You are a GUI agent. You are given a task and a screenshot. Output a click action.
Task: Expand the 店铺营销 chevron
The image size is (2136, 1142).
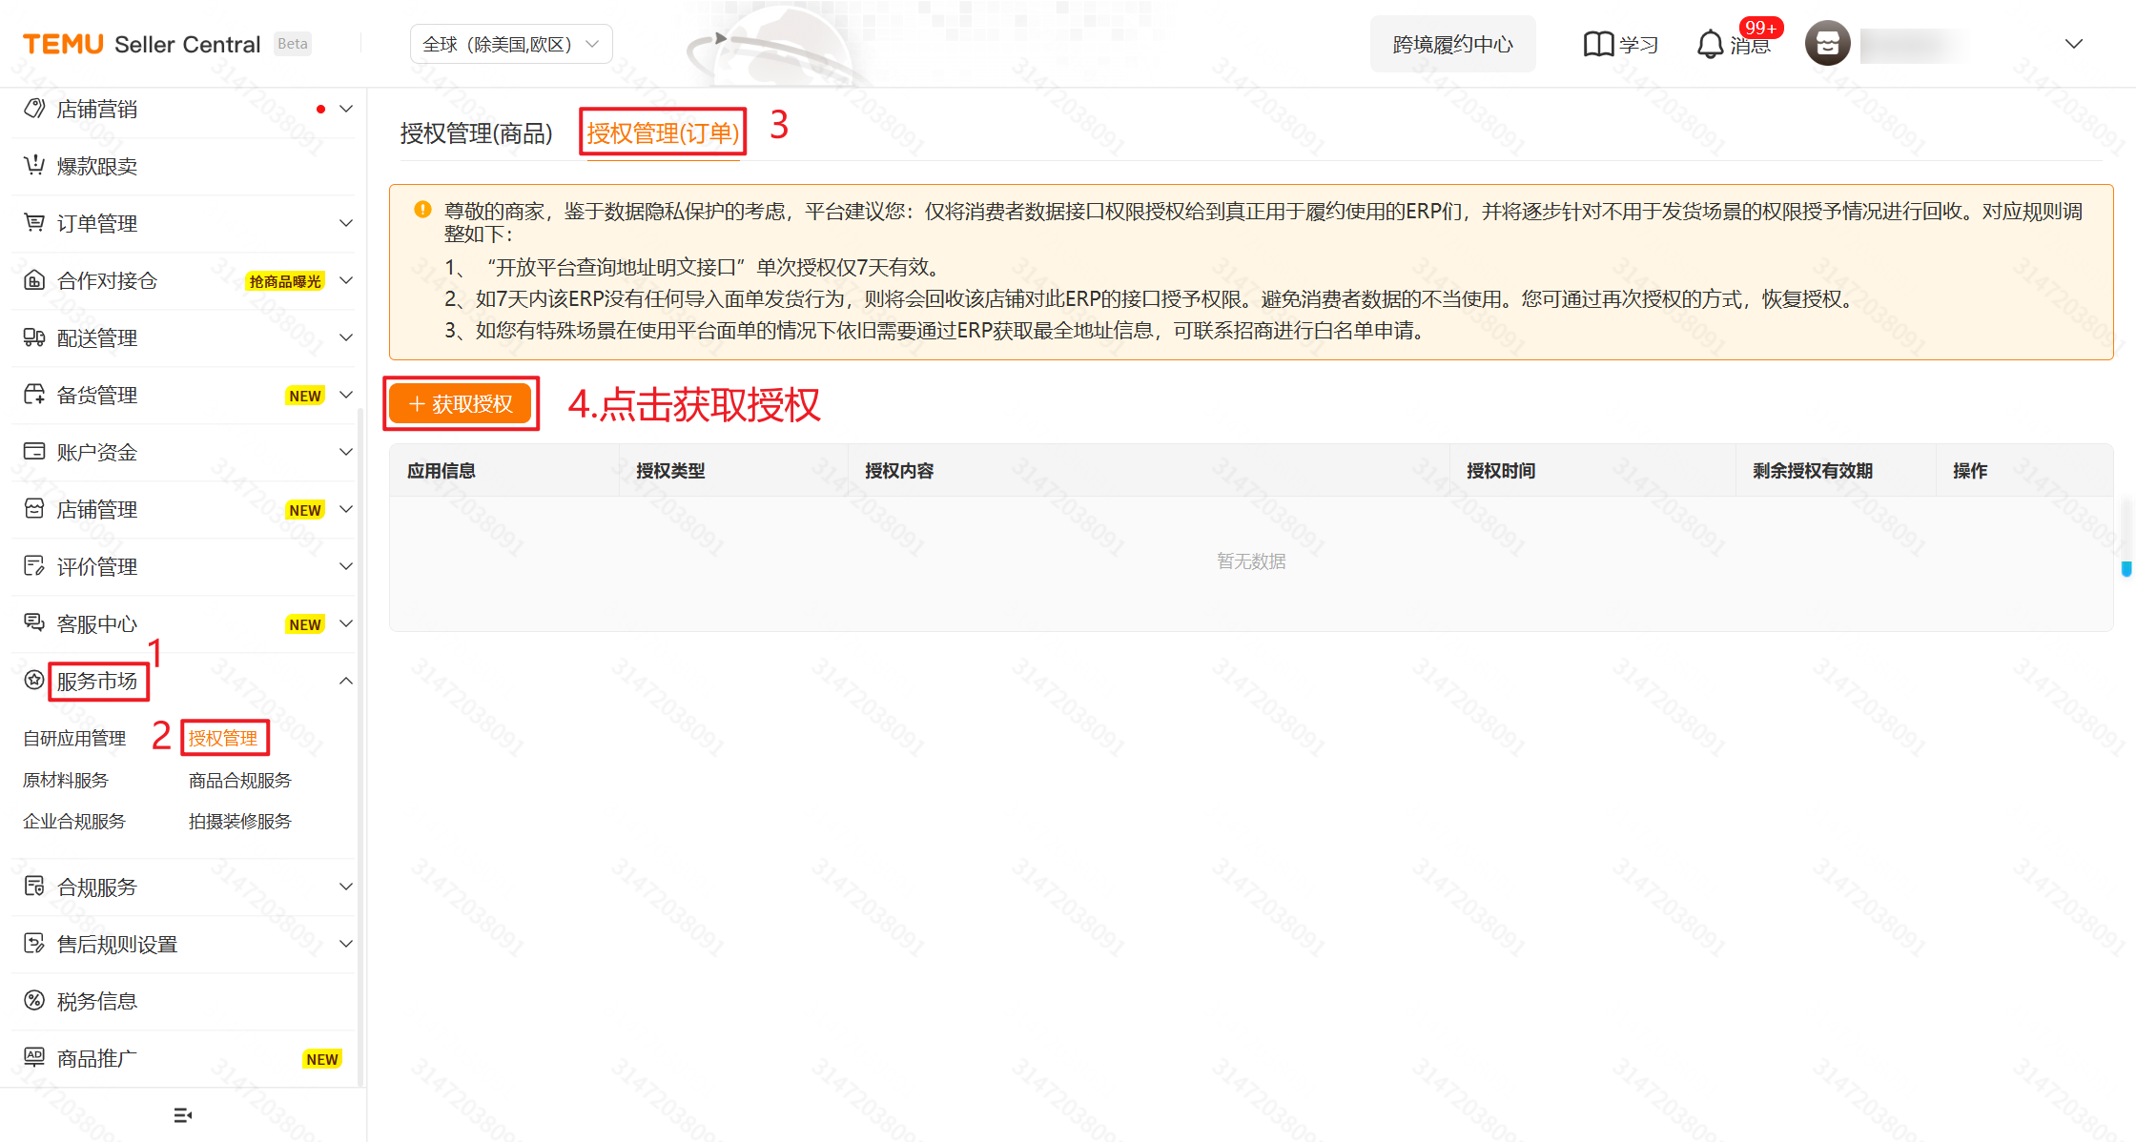(x=346, y=109)
